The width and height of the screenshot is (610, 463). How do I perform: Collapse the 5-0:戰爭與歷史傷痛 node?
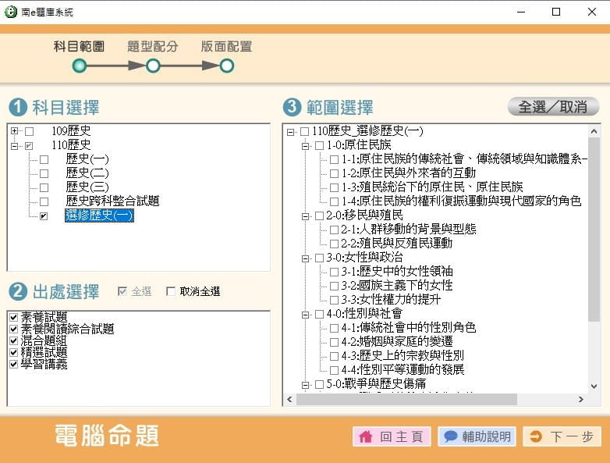pos(305,385)
